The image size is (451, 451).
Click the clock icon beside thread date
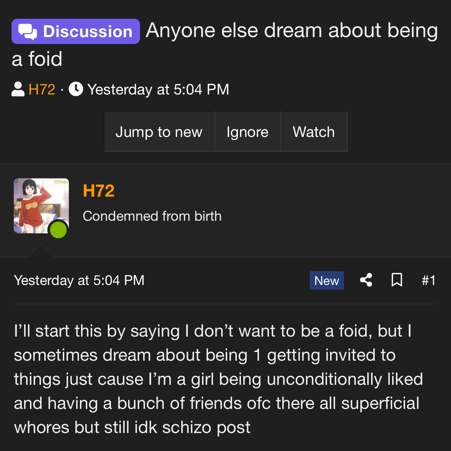click(76, 89)
